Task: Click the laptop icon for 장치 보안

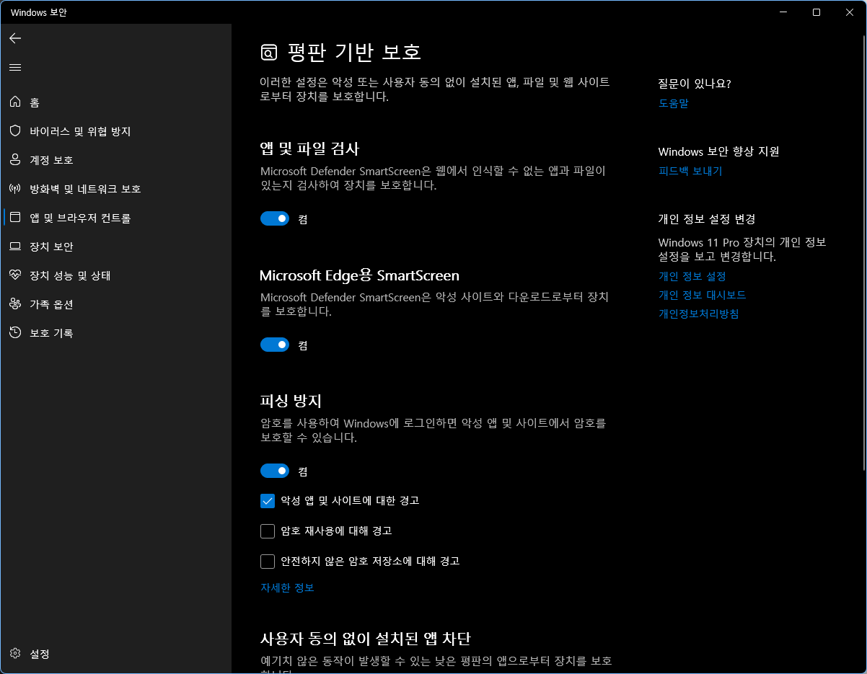Action: click(x=15, y=247)
